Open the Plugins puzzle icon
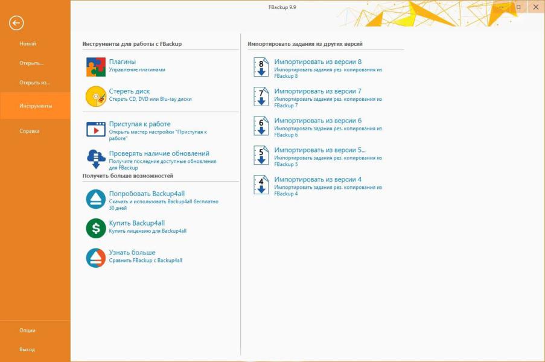 click(x=96, y=67)
